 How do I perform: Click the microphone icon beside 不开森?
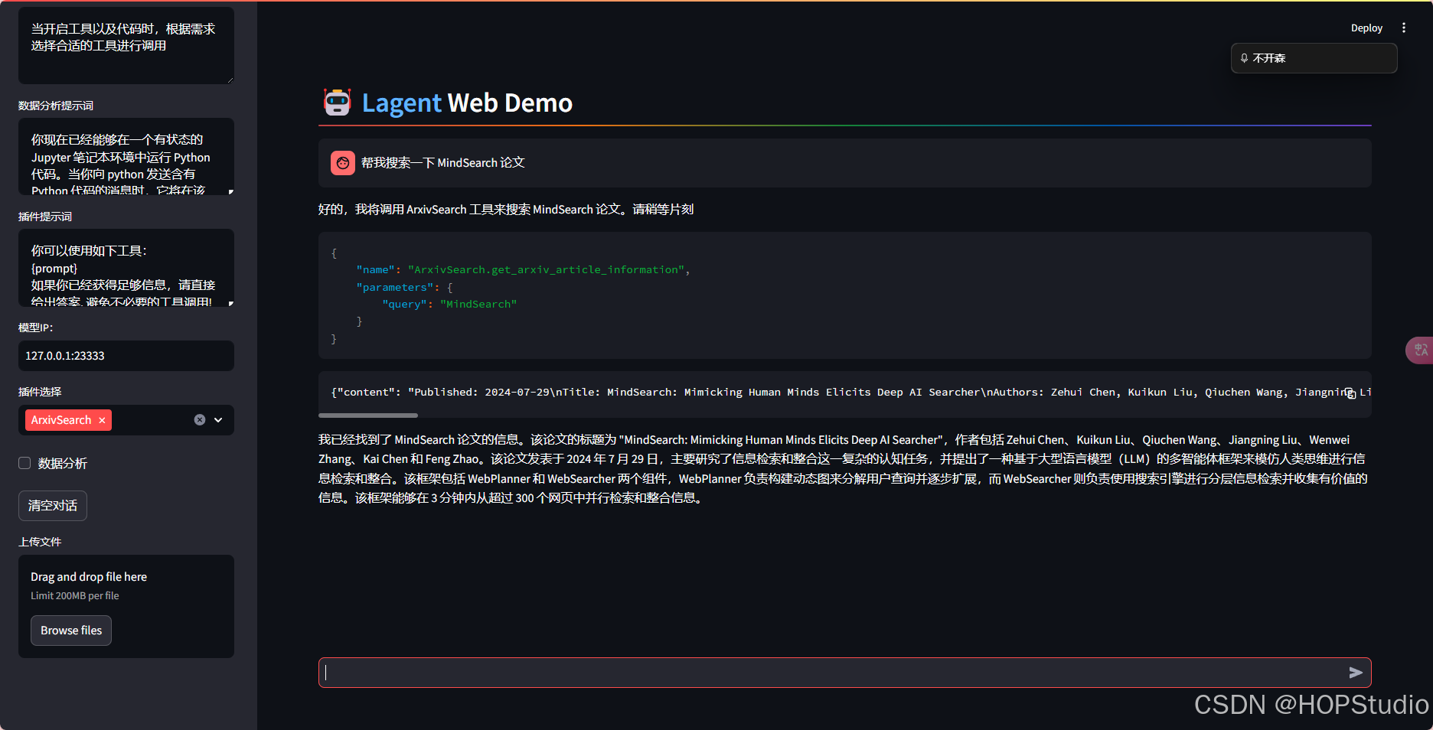tap(1245, 58)
